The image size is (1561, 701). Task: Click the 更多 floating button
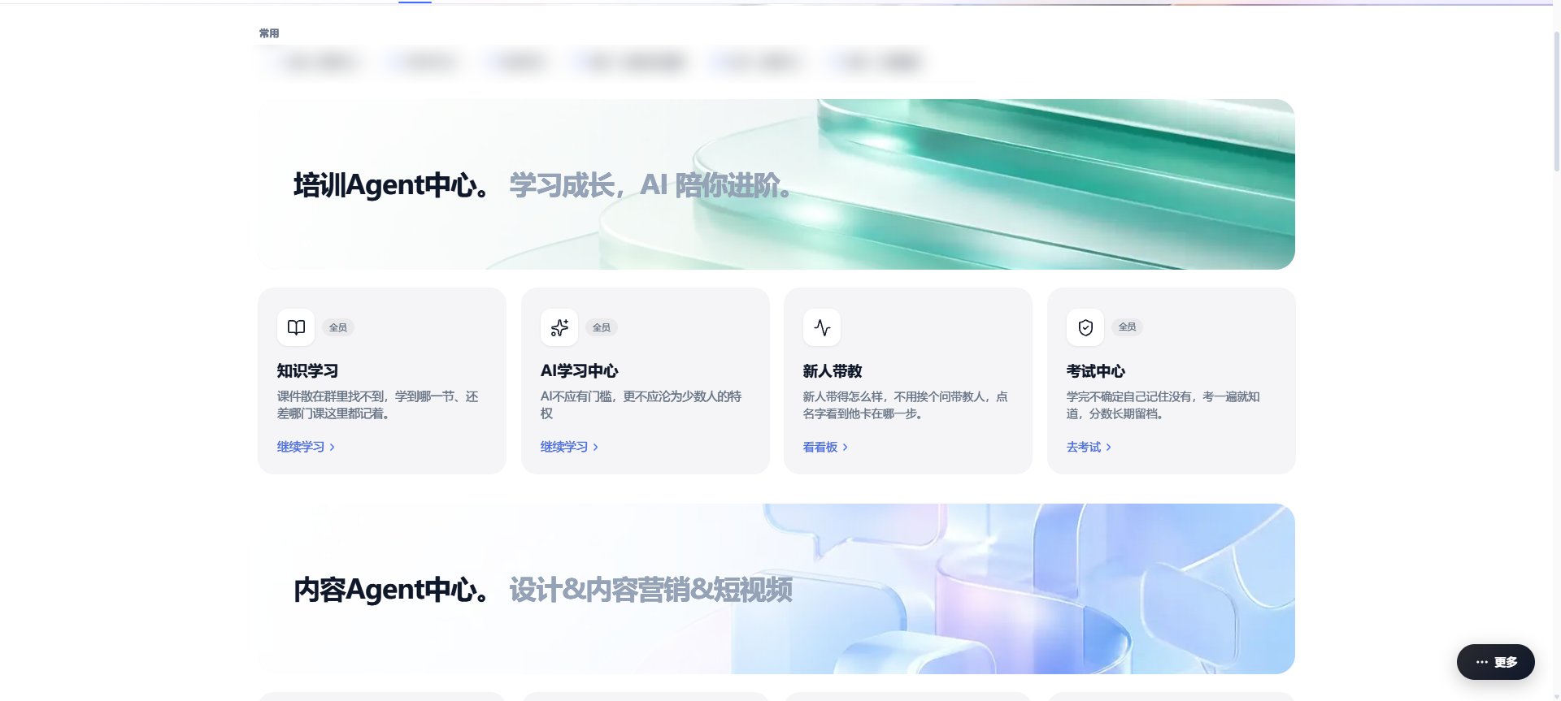tap(1496, 662)
